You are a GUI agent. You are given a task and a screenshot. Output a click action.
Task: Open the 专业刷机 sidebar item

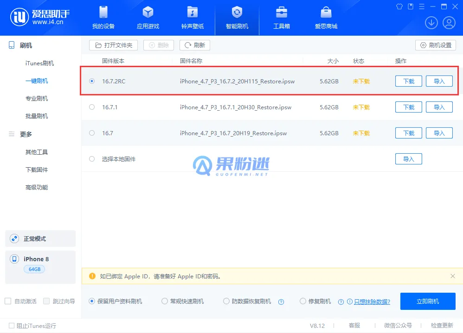[36, 99]
